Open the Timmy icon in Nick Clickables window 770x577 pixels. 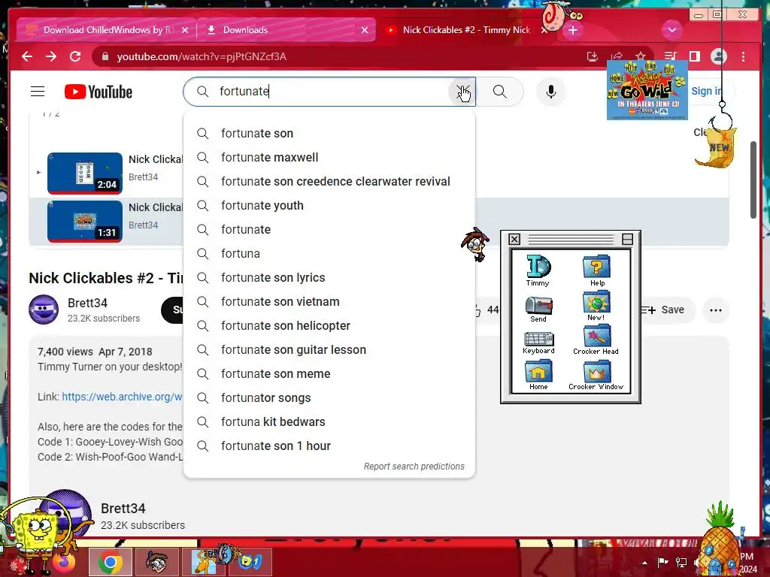pos(538,270)
